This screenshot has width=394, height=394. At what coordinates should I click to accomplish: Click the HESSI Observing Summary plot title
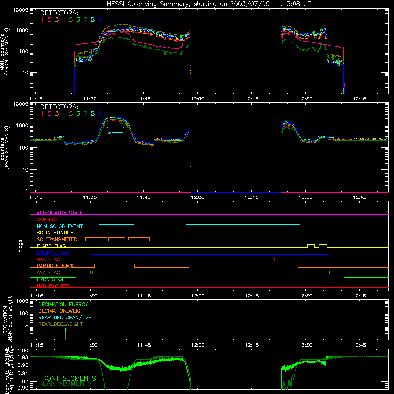(x=208, y=4)
